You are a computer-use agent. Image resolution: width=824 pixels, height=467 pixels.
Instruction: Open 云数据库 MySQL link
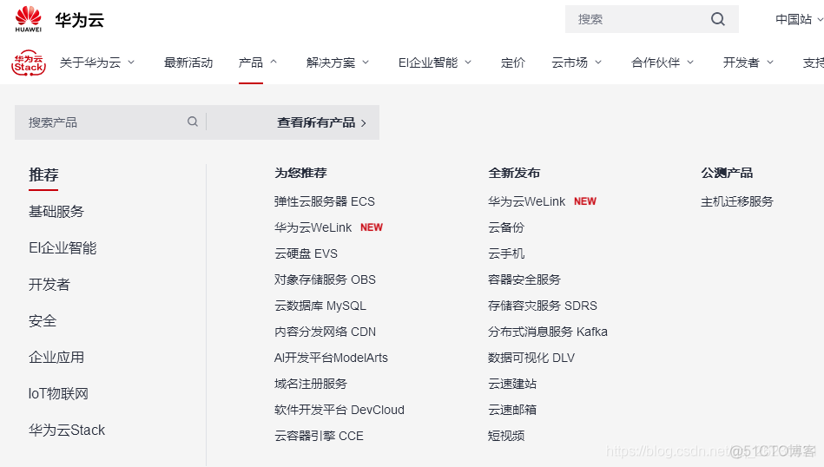click(320, 306)
